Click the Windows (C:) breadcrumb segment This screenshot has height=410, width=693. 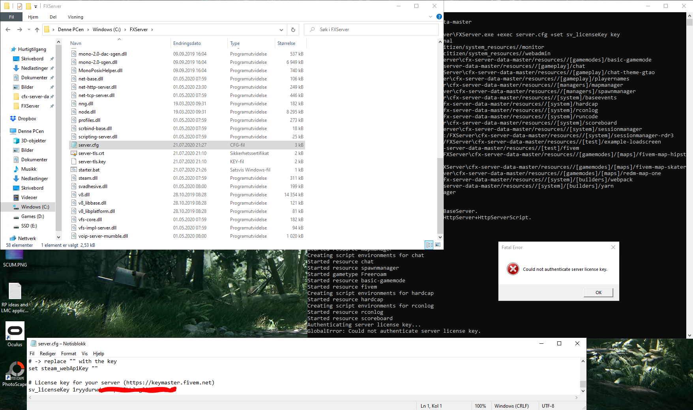click(107, 30)
